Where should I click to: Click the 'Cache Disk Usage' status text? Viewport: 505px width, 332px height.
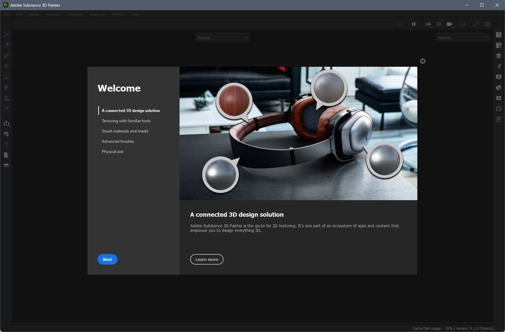[427, 328]
